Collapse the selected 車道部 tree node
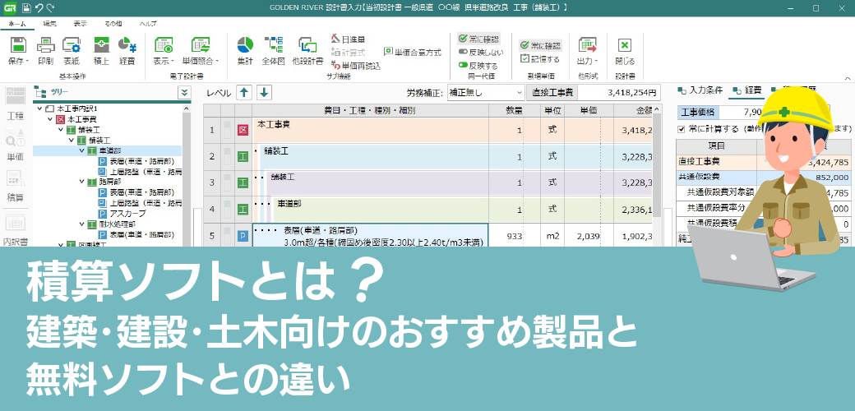Screen dimensions: 855x411 pos(81,150)
